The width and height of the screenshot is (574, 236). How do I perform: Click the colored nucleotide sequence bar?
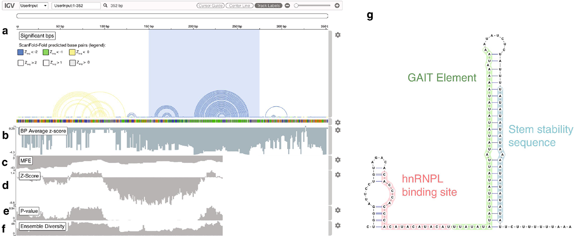(x=172, y=121)
